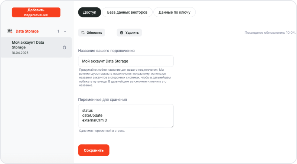Open the Данные по ключу tab

click(174, 12)
